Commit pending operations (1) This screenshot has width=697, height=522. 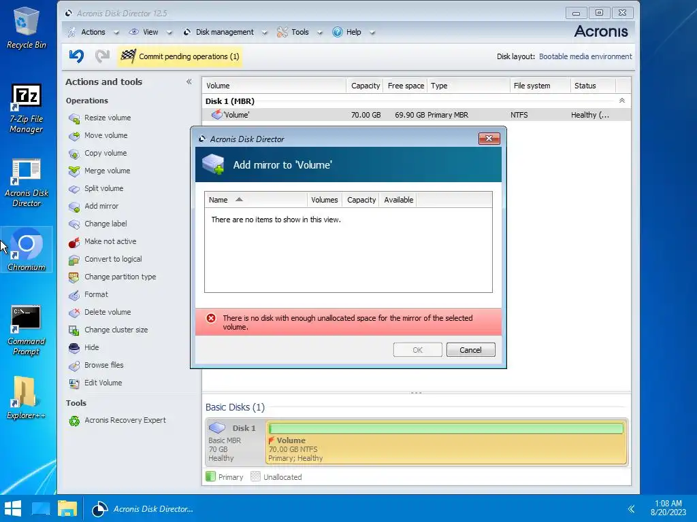coord(180,56)
